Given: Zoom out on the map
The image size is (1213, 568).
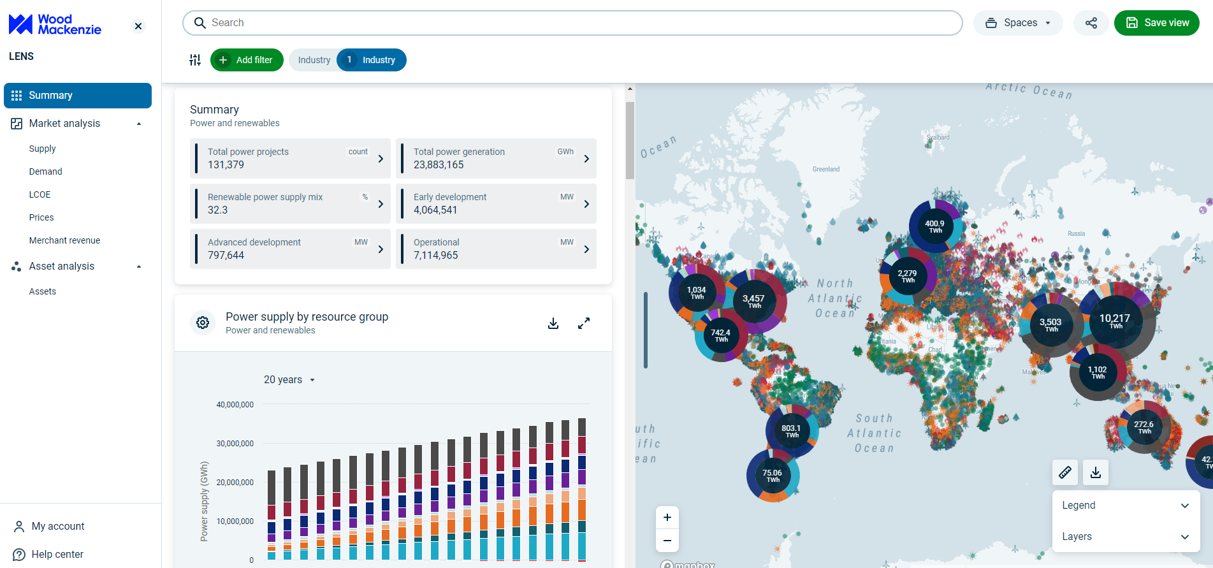Looking at the screenshot, I should click(667, 541).
